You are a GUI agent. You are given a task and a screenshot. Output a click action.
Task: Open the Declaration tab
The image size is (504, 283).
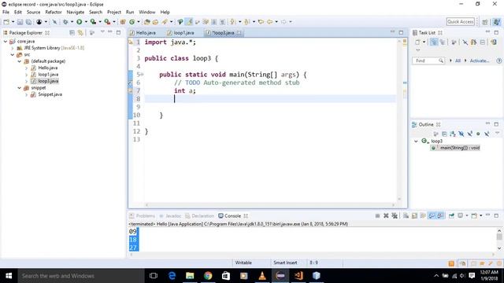tap(199, 216)
